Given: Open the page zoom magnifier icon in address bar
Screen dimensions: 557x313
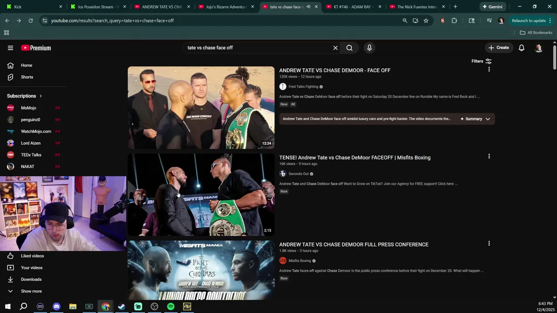Looking at the screenshot, I should click(405, 20).
